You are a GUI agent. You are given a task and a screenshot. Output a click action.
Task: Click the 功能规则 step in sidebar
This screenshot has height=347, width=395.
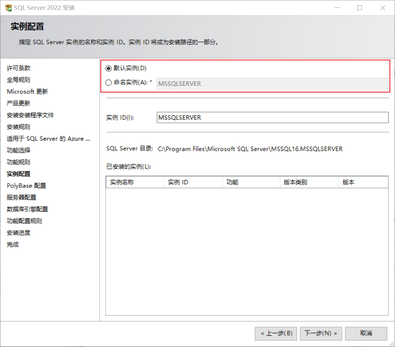[18, 162]
